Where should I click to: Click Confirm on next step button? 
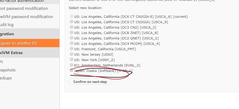[x=90, y=82]
